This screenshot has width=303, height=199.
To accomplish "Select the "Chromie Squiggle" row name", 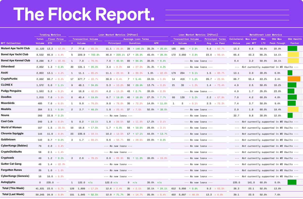I will 12,133.
